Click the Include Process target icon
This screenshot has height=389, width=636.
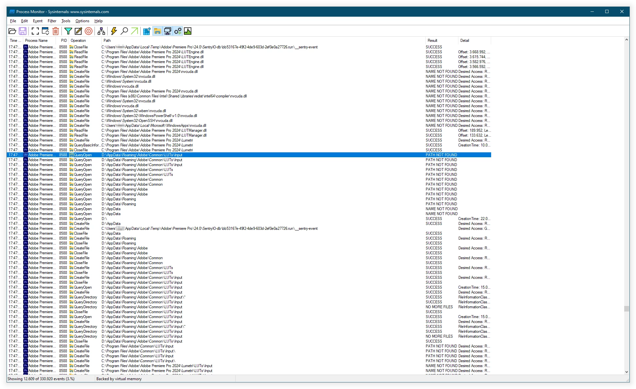[88, 31]
